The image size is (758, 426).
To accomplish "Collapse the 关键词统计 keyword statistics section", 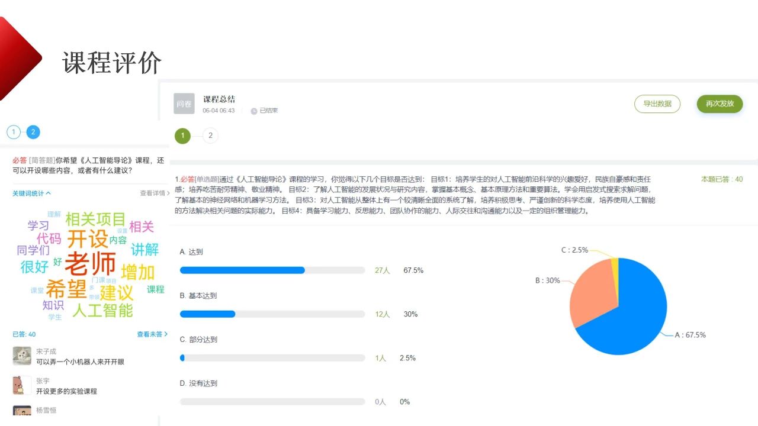I will tap(31, 193).
